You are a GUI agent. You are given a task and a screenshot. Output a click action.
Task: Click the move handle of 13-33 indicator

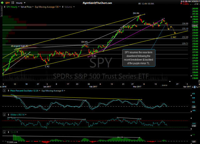pyautogui.click(x=8, y=132)
